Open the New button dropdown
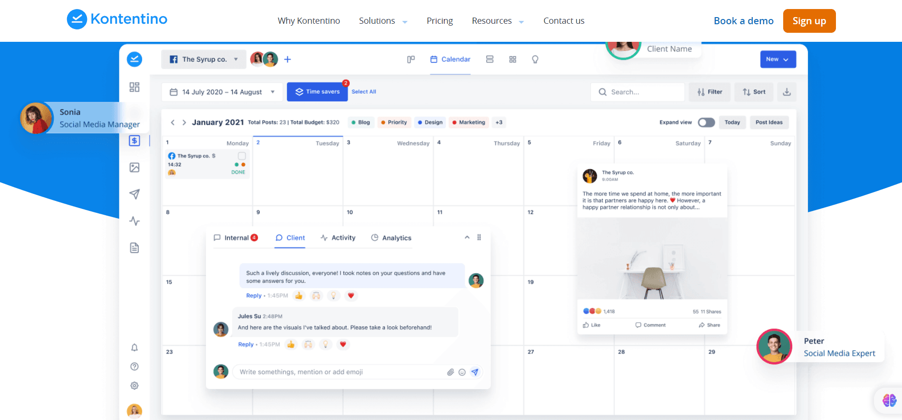 click(777, 59)
